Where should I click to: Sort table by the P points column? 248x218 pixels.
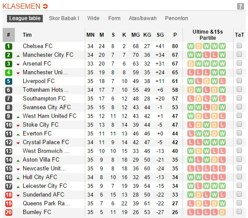coord(175,35)
